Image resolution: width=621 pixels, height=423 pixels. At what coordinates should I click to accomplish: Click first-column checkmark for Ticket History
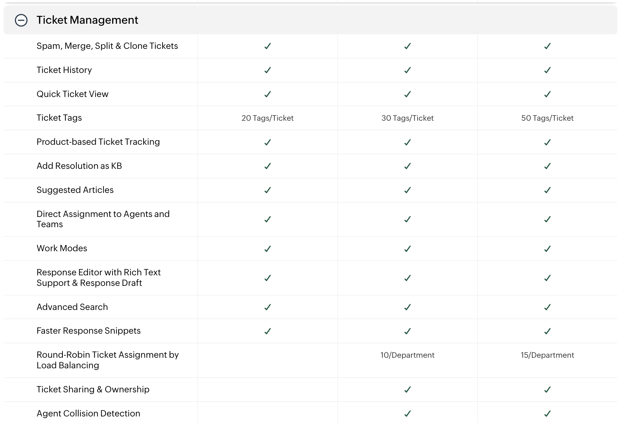pos(267,70)
